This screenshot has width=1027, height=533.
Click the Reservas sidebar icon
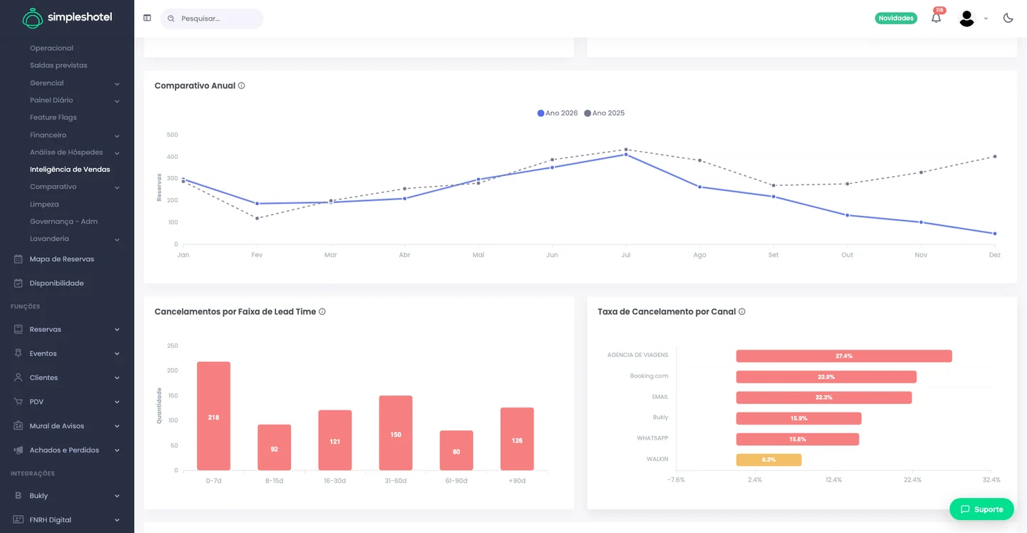[19, 330]
